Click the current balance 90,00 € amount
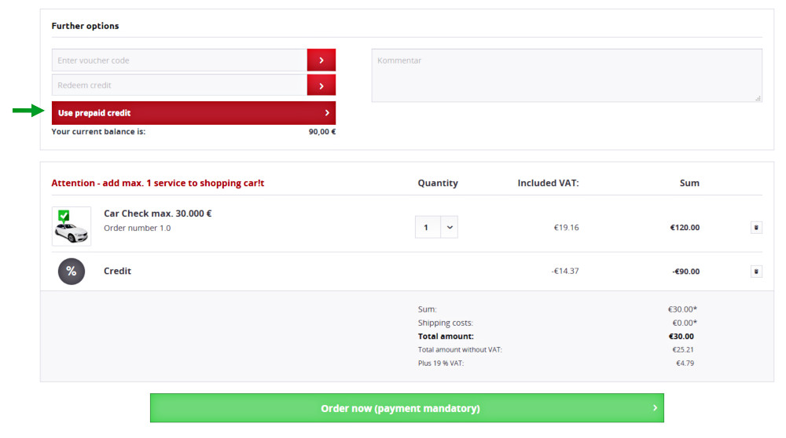Screen dimensions: 786x438 point(321,132)
